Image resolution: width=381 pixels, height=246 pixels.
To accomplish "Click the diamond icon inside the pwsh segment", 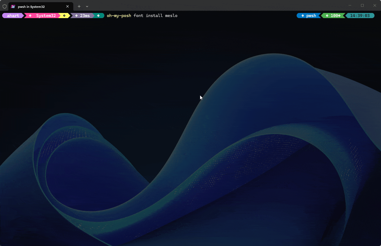I will tap(303, 15).
